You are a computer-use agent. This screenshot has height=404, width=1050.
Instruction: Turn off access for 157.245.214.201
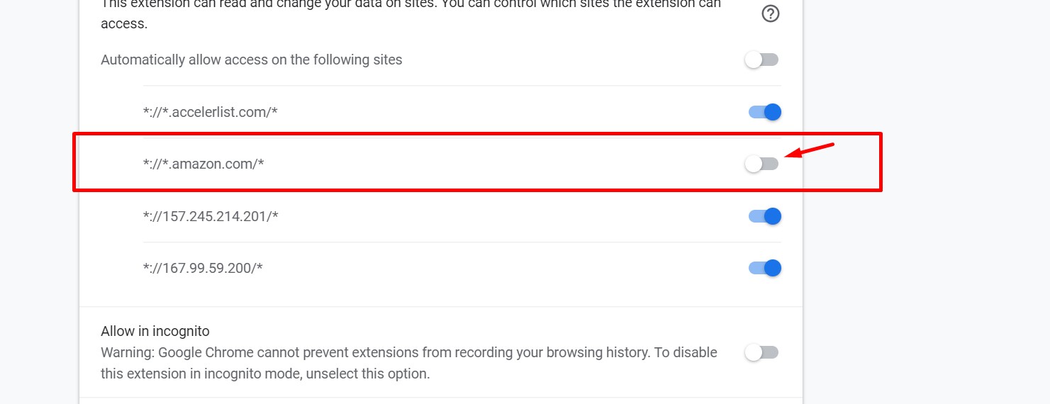coord(765,216)
